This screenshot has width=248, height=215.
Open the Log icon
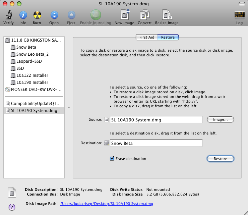tap(240, 15)
